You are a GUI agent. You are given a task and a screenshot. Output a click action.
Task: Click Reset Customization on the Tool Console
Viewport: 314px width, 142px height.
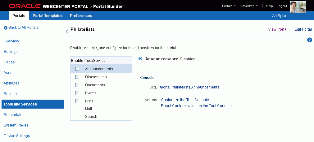[x=196, y=106]
